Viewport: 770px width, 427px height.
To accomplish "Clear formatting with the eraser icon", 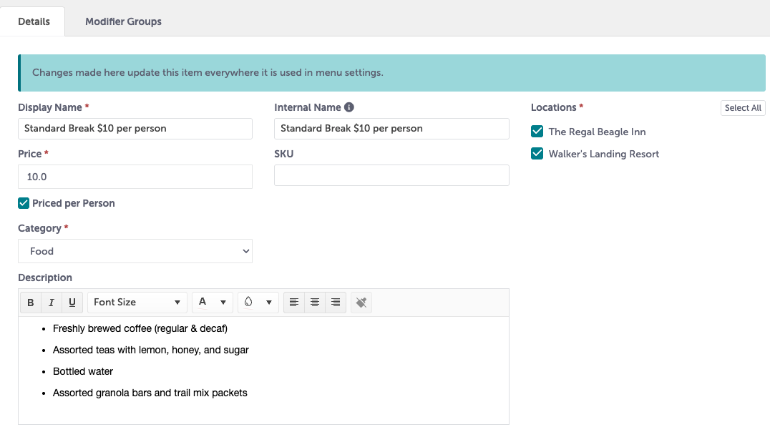I will point(361,303).
